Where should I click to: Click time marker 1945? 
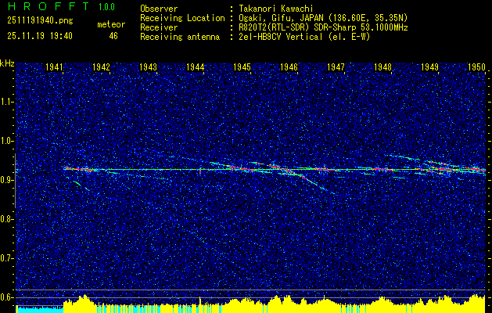(x=242, y=67)
